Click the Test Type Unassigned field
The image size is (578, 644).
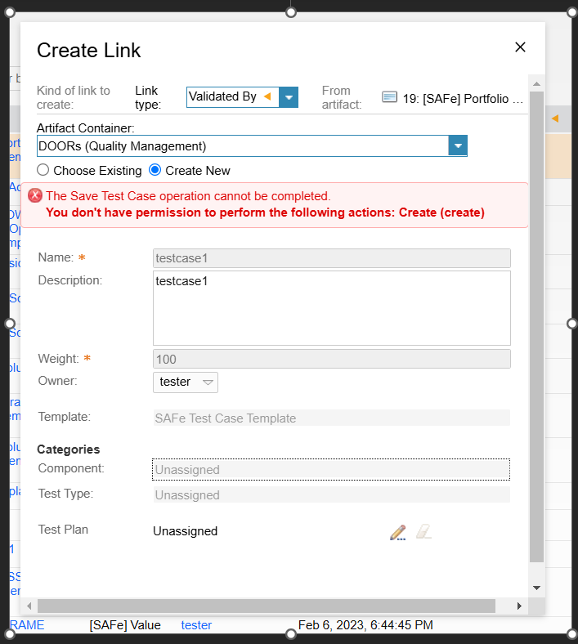point(331,495)
